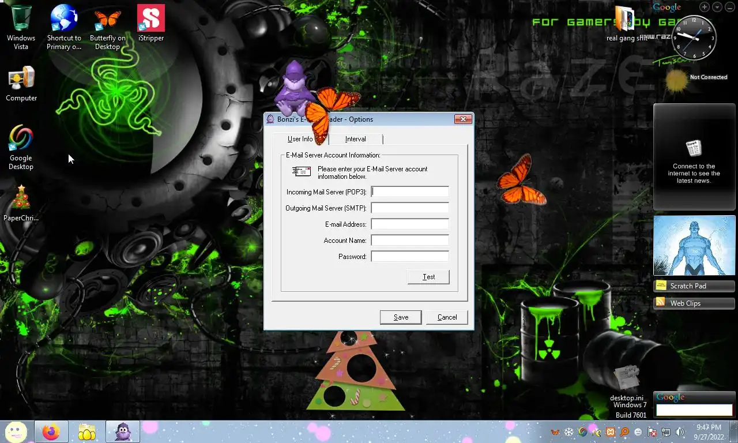Screen dimensions: 738x443
Task: Click the BonziBuddy taskbar button
Action: [123, 432]
